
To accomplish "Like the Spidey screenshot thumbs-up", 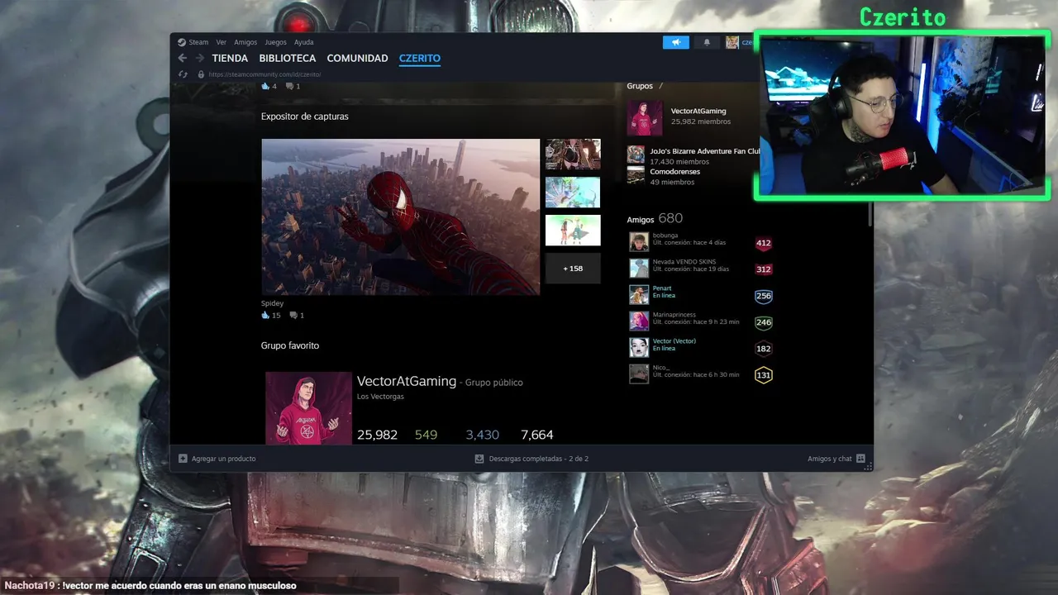I will tap(265, 315).
